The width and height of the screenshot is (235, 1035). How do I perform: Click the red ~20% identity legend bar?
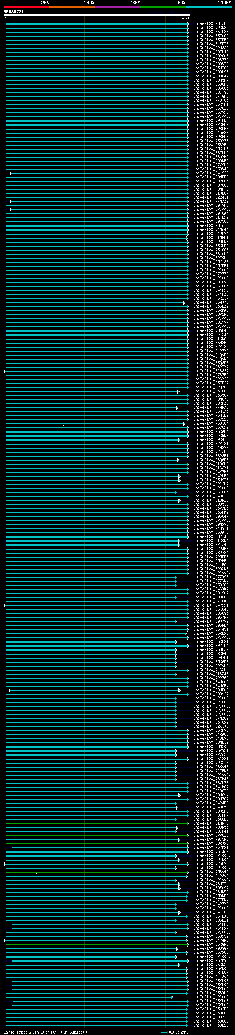point(26,7)
